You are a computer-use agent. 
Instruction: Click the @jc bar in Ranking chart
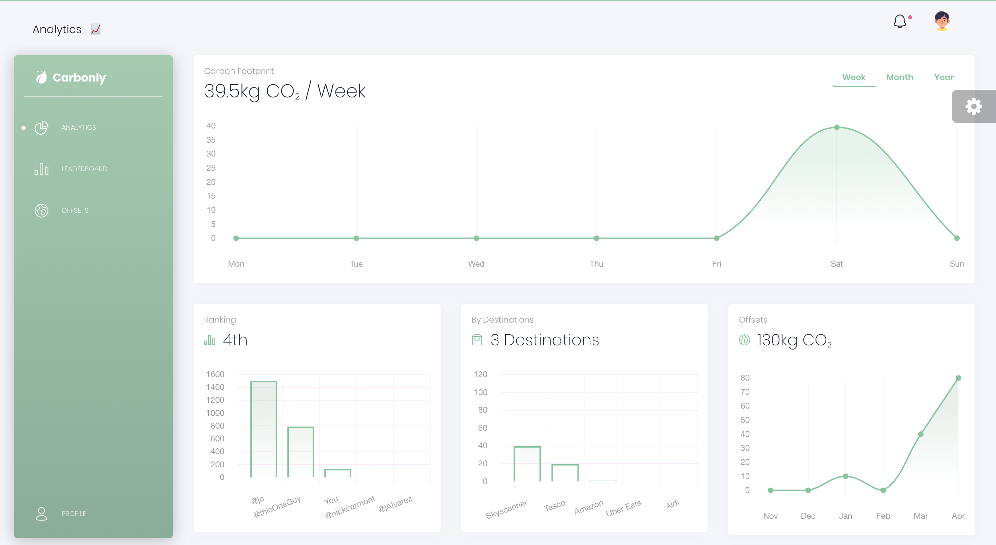pos(263,429)
